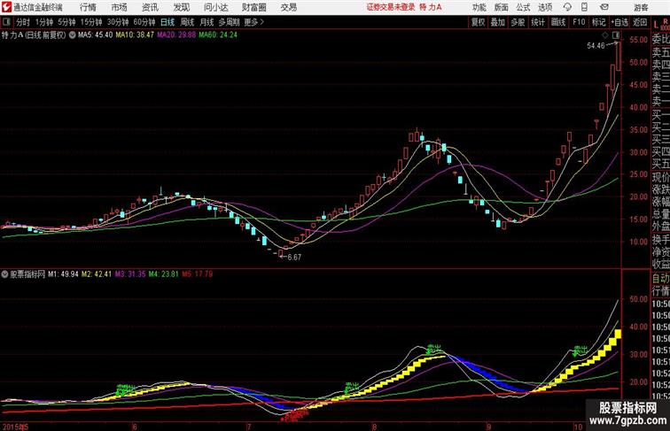Click the 特力A (日线 前复权) title
This screenshot has width=670, height=431.
(x=34, y=35)
